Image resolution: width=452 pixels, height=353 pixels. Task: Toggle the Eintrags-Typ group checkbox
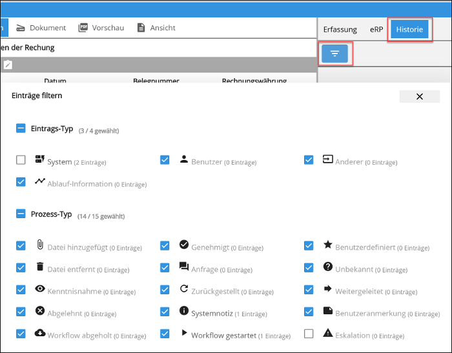(21, 128)
